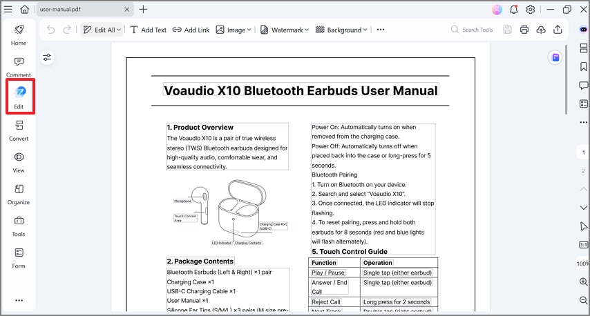Open the Convert sidebar tool
This screenshot has width=590, height=316.
click(x=19, y=131)
